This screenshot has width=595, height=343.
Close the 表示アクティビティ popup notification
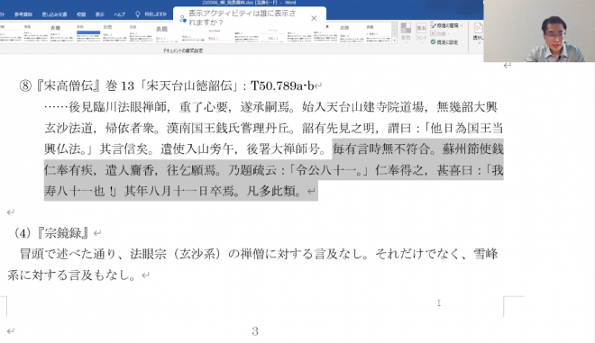click(x=314, y=18)
